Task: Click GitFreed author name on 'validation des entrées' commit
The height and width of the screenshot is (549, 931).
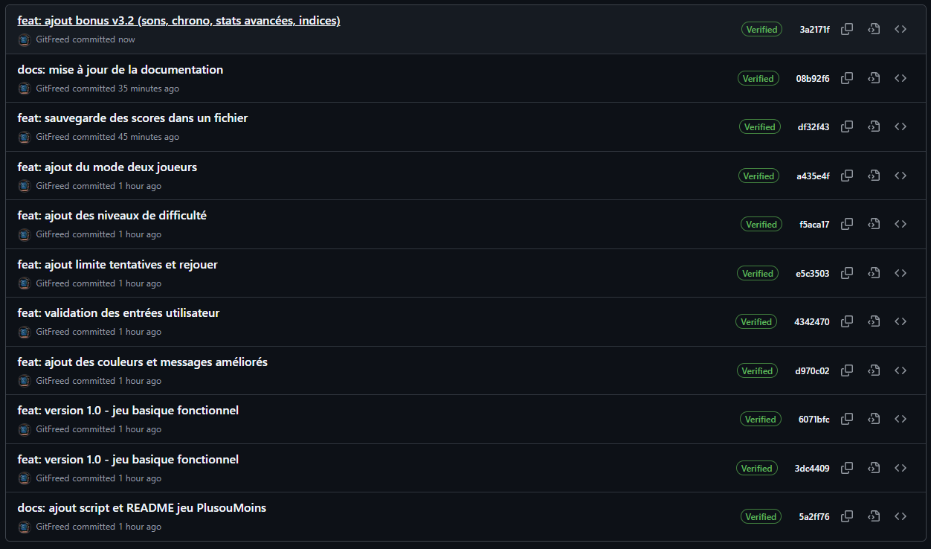Action: coord(52,332)
